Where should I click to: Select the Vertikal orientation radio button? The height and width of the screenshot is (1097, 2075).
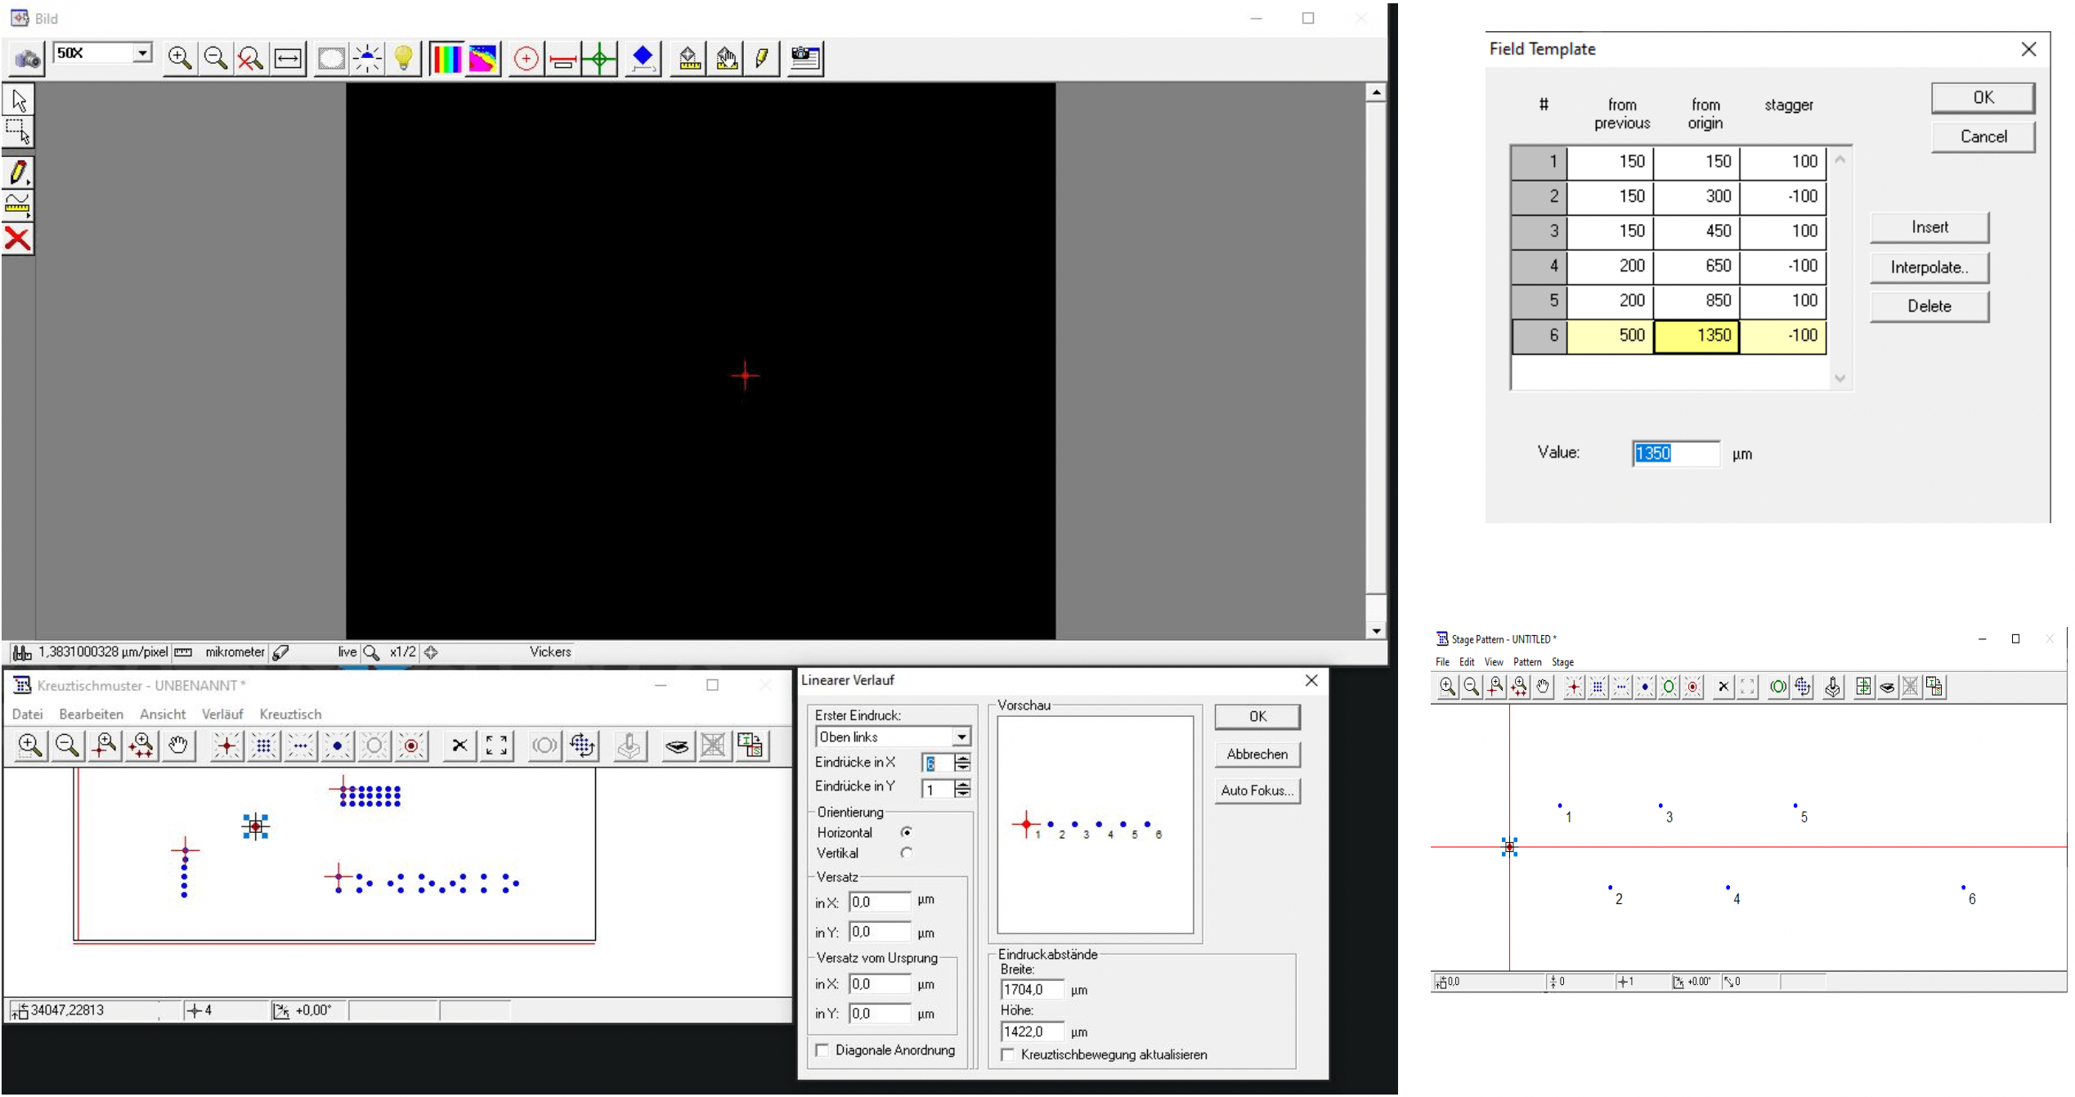click(906, 853)
